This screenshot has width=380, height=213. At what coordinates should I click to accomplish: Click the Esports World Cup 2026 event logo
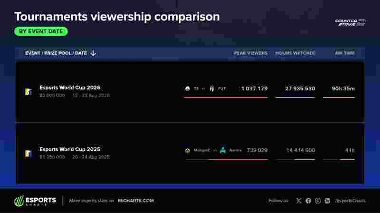[x=28, y=91]
